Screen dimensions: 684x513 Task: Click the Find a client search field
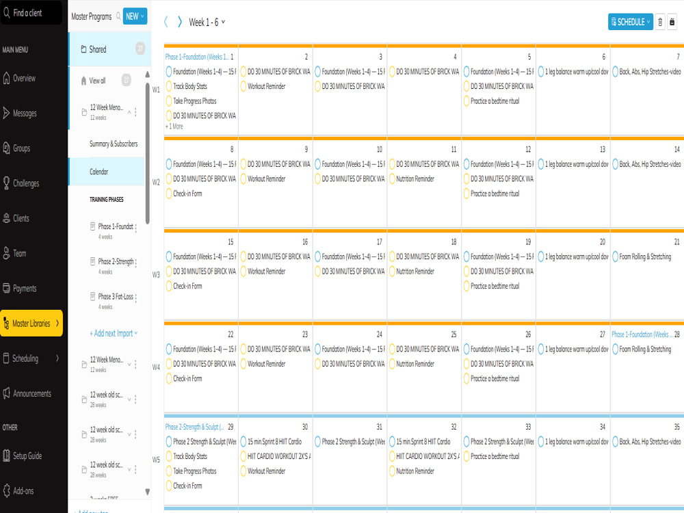[31, 12]
